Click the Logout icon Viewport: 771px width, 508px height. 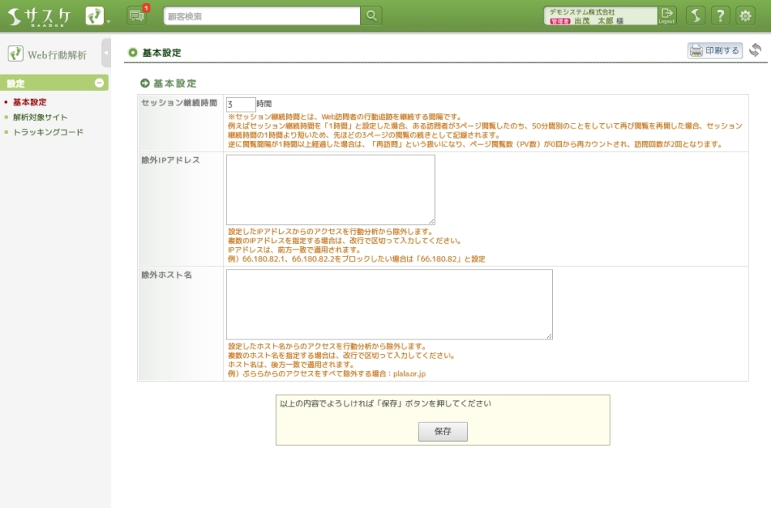coord(667,15)
